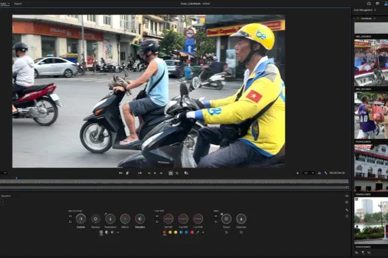Image resolution: width=388 pixels, height=258 pixels.
Task: Reset the Color Shift group
Action: coord(157,222)
